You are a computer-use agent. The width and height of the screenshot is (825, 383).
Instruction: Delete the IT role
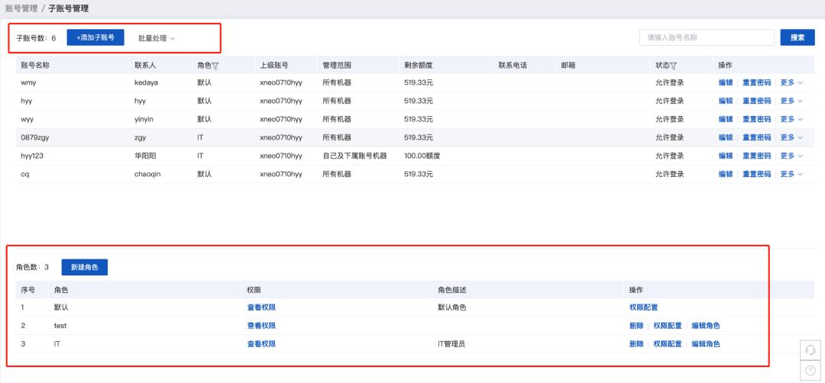coord(636,344)
